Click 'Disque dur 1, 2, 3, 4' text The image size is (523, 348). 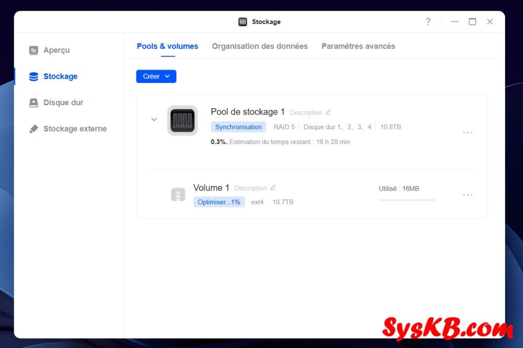337,127
